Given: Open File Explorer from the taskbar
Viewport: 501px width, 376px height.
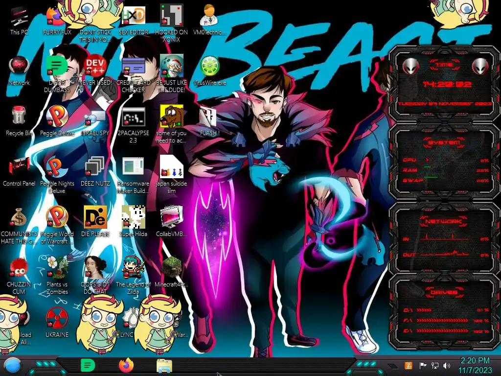Looking at the screenshot, I should [164, 366].
